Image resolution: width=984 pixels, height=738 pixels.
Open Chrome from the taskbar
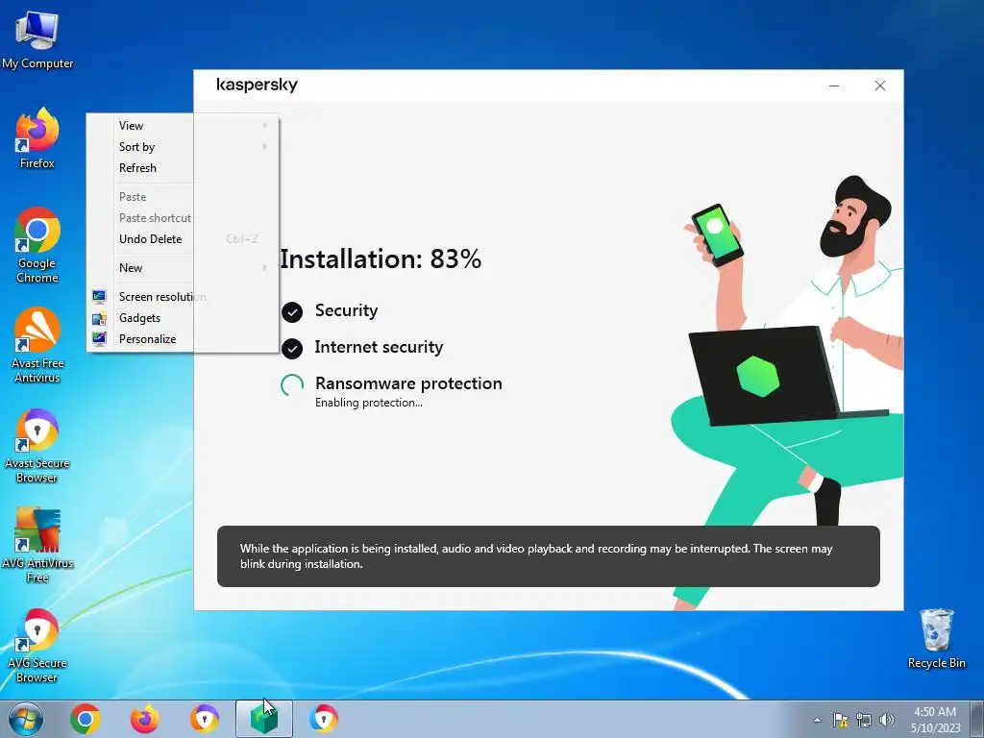click(86, 719)
